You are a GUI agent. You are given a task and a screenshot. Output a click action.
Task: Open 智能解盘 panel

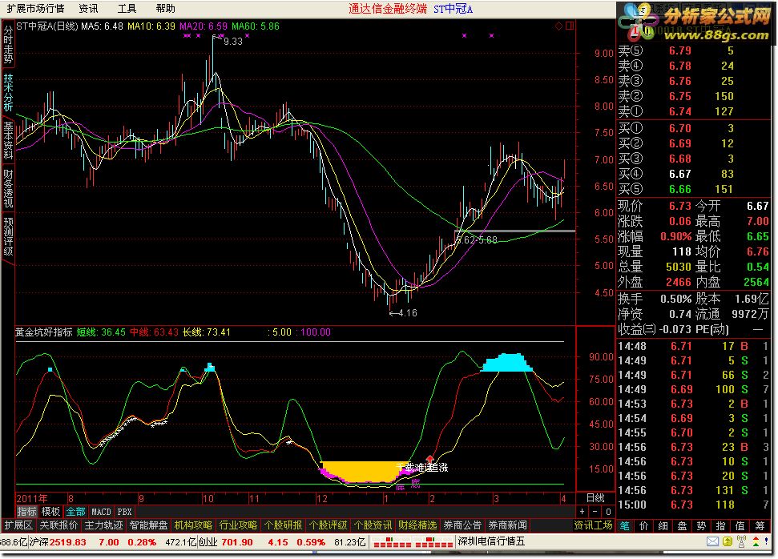click(148, 525)
